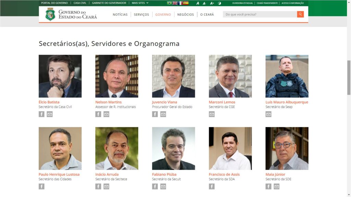Focus the 'O que você precisa?' search field

(260, 14)
